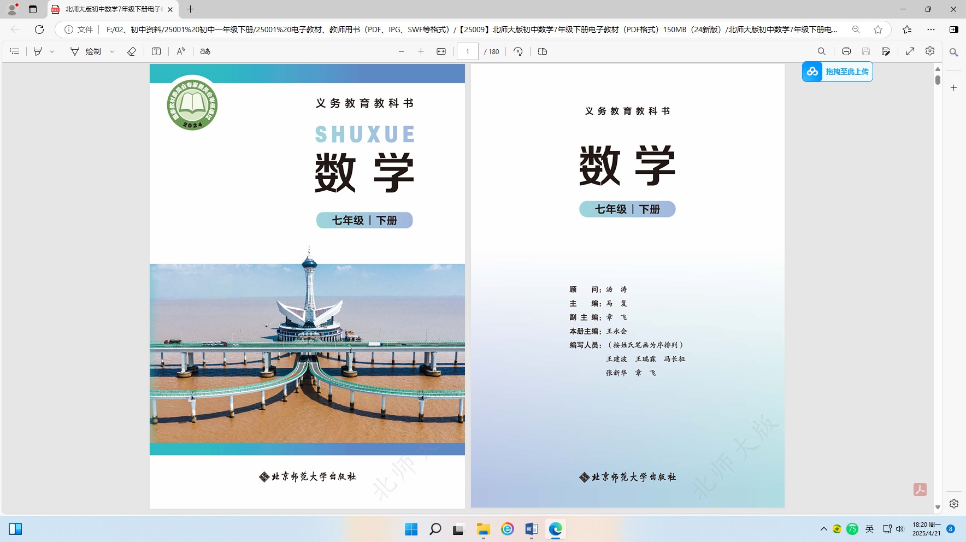
Task: Expand the 绘制 draw options dropdown
Action: [x=112, y=51]
